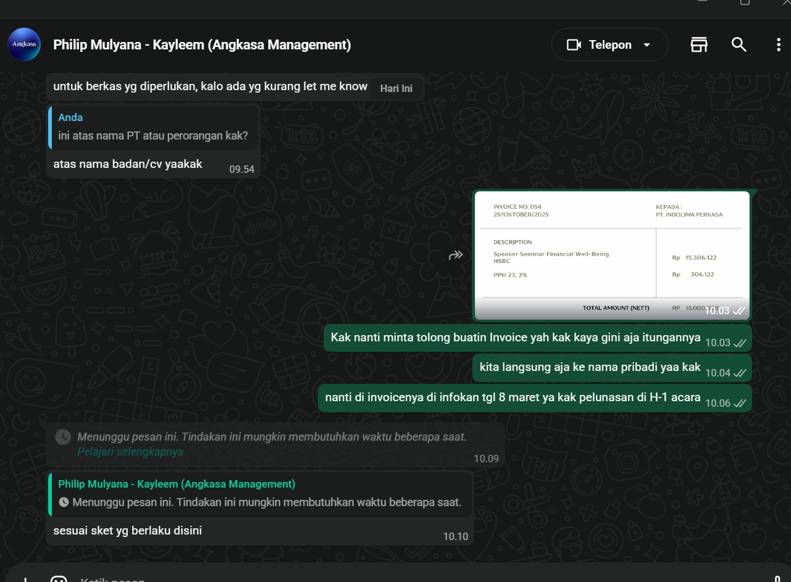Click the video camera icon on Telepon
The width and height of the screenshot is (791, 582).
point(574,44)
